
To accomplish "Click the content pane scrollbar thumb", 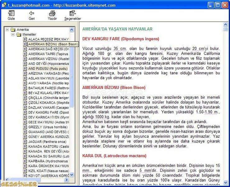I will [226, 29].
